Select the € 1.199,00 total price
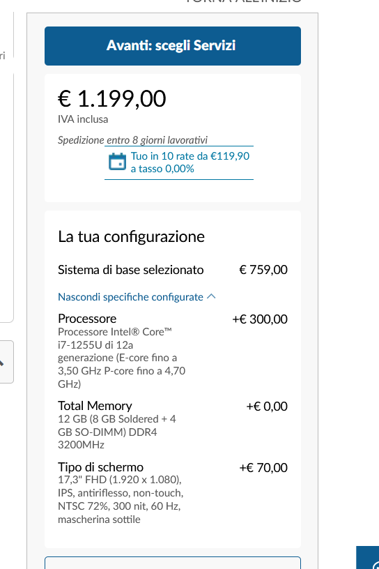The width and height of the screenshot is (379, 569). point(112,99)
